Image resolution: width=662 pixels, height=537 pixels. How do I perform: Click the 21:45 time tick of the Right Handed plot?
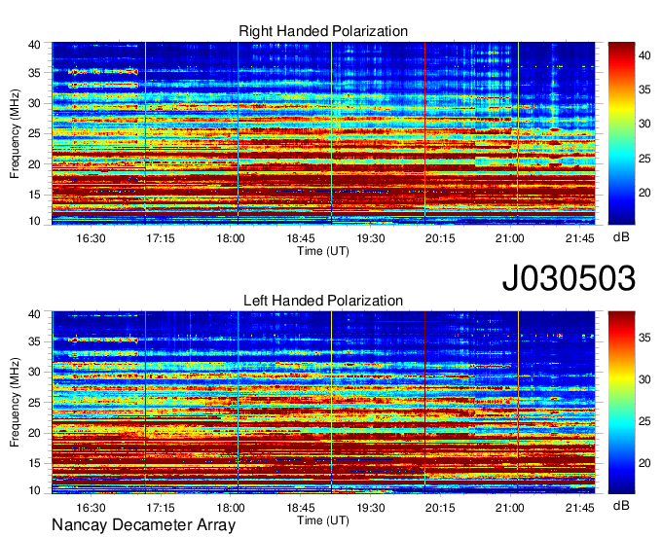(579, 238)
